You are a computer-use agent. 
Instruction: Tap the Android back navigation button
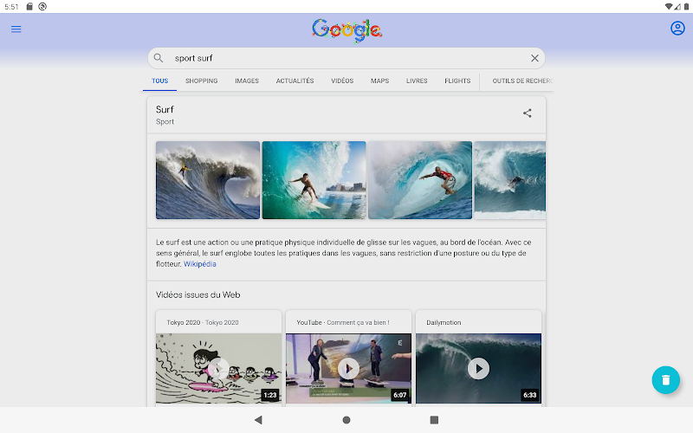(258, 420)
